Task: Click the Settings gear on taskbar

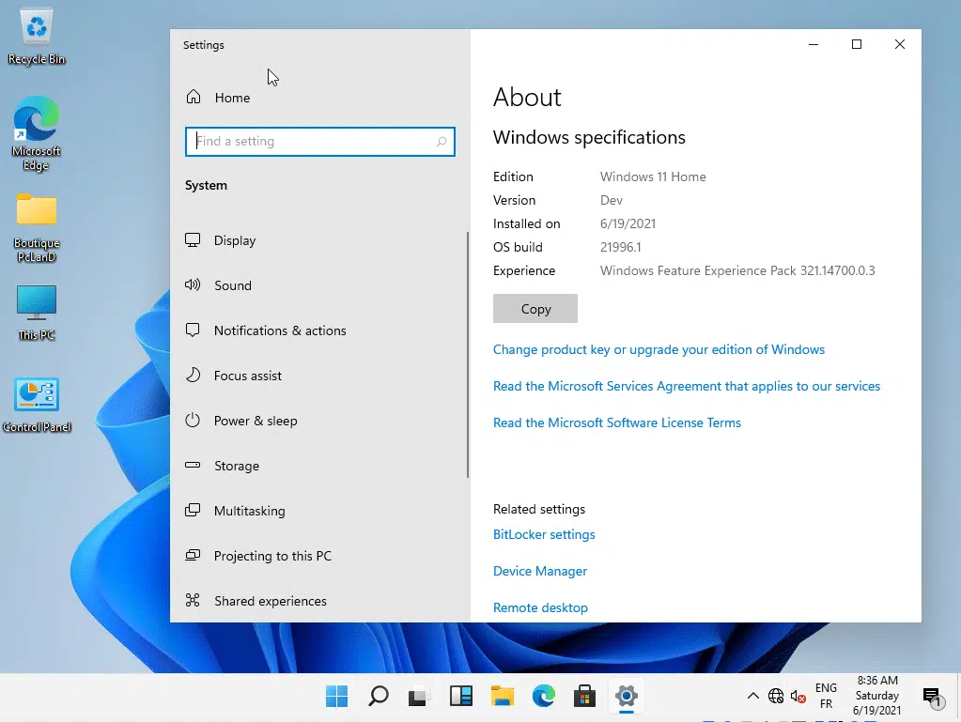Action: (627, 697)
